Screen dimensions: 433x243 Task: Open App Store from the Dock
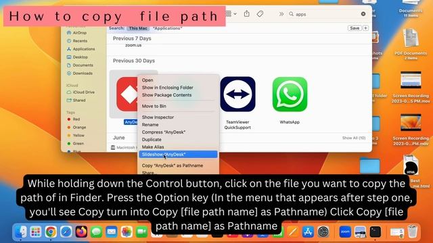308,232
